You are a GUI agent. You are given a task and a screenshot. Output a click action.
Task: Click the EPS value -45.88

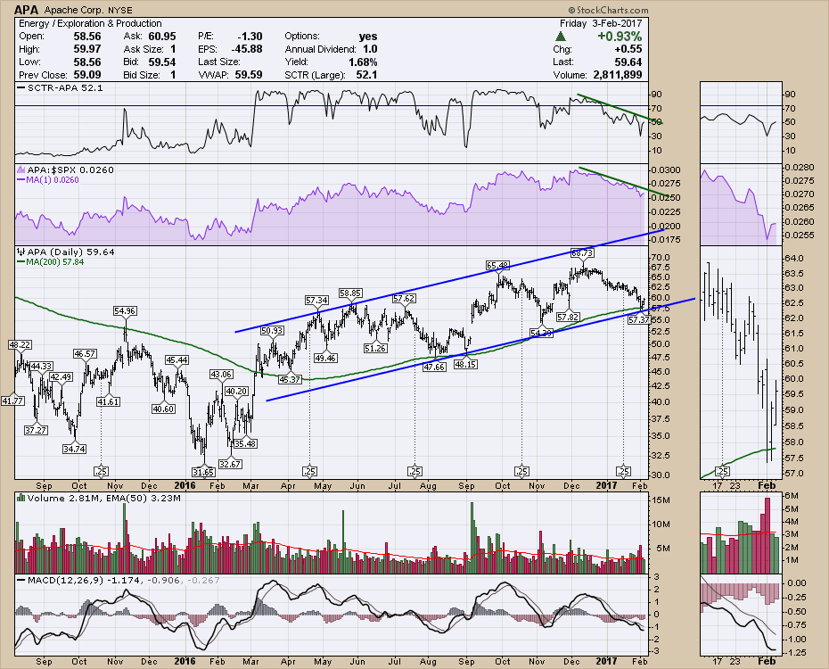246,49
